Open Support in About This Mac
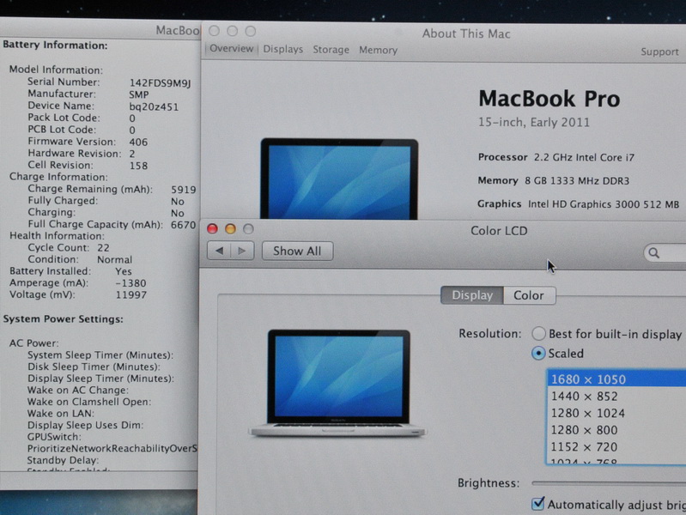Image resolution: width=686 pixels, height=515 pixels. coord(659,51)
